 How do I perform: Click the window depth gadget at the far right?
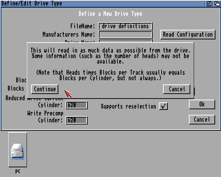[217, 3]
